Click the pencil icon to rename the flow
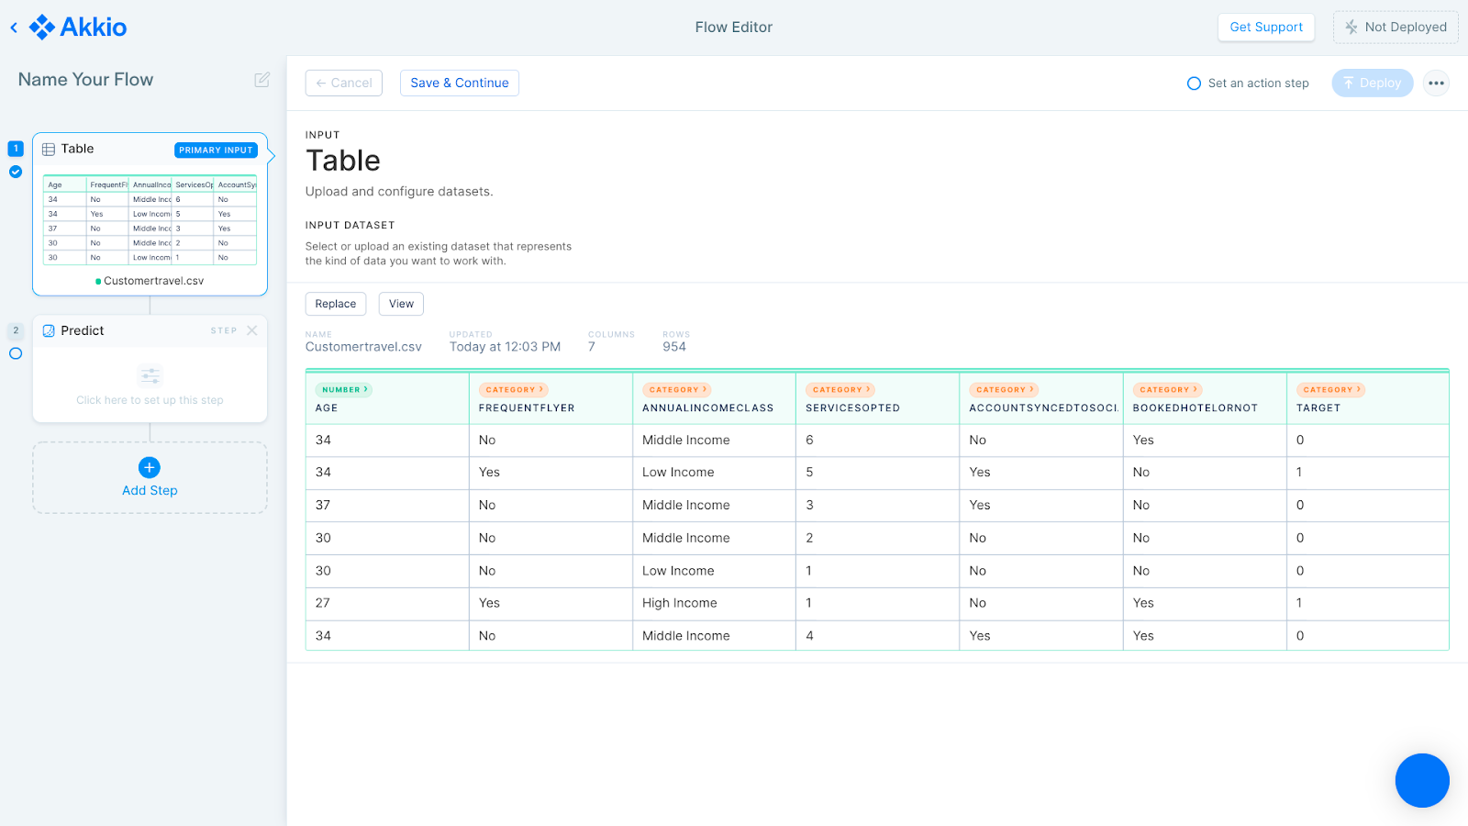1468x826 pixels. click(x=261, y=80)
